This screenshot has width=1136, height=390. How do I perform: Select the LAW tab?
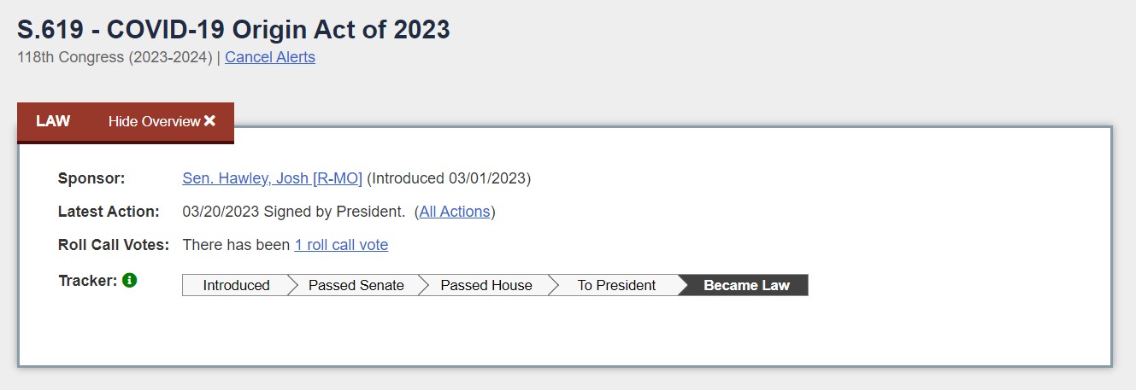pos(53,121)
